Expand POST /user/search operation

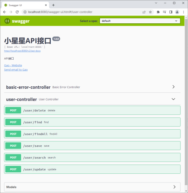[x=92, y=157]
